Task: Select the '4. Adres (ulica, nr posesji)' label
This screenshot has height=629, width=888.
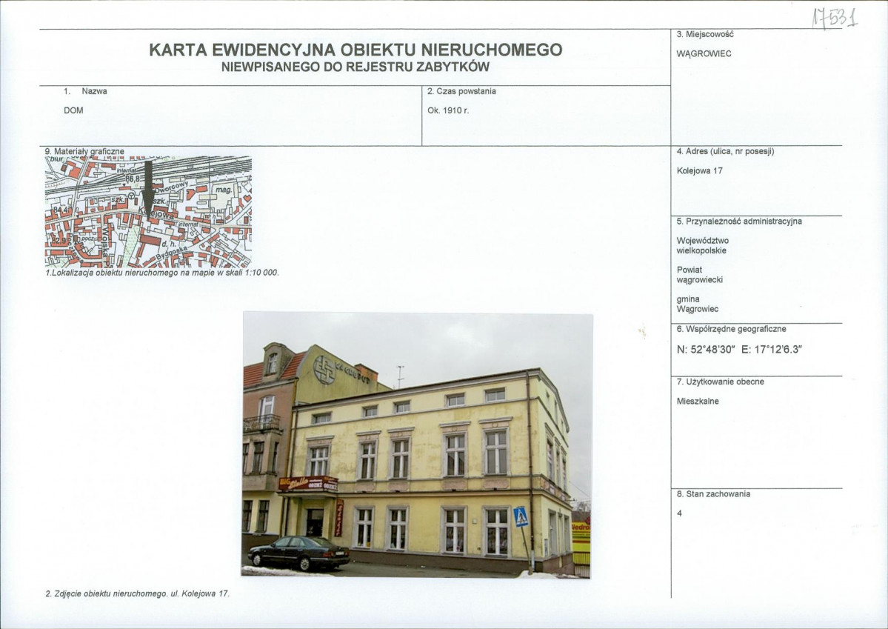Action: point(726,151)
